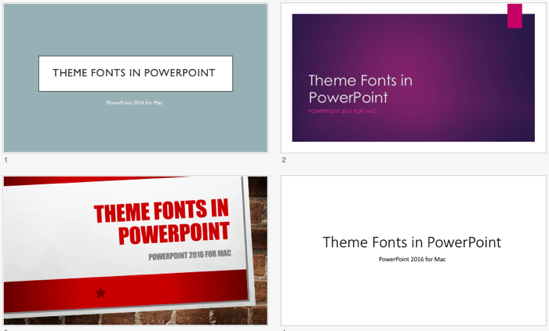This screenshot has height=331, width=549.
Task: Click the pink 'POWERPOINT 2016 FOR MAC' subtitle on the purple slide
Action: point(343,111)
